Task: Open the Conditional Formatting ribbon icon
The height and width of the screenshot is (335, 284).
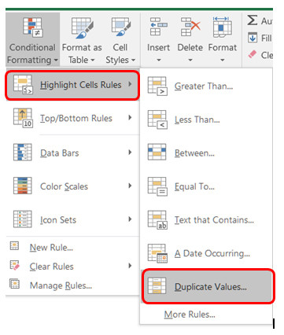Action: tap(32, 27)
